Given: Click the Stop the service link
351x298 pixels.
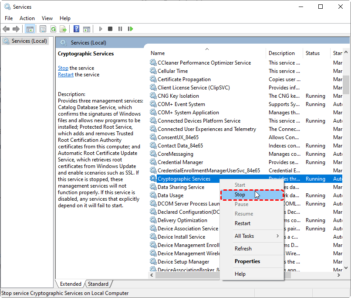Looking at the screenshot, I should [63, 68].
